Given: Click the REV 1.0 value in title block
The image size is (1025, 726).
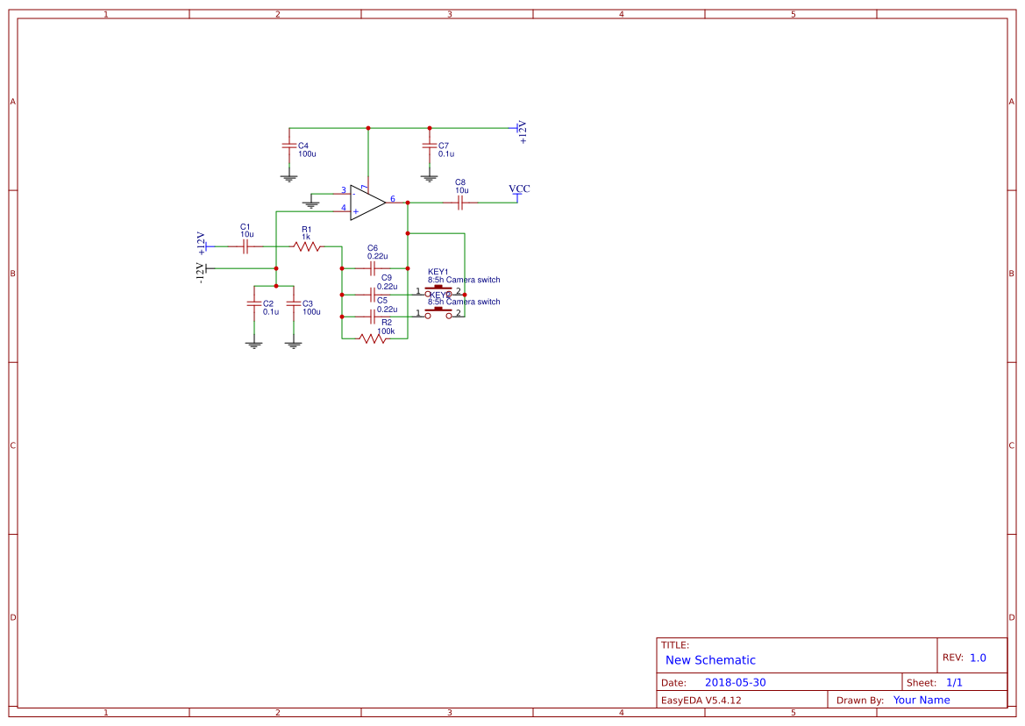Looking at the screenshot, I should (x=978, y=656).
